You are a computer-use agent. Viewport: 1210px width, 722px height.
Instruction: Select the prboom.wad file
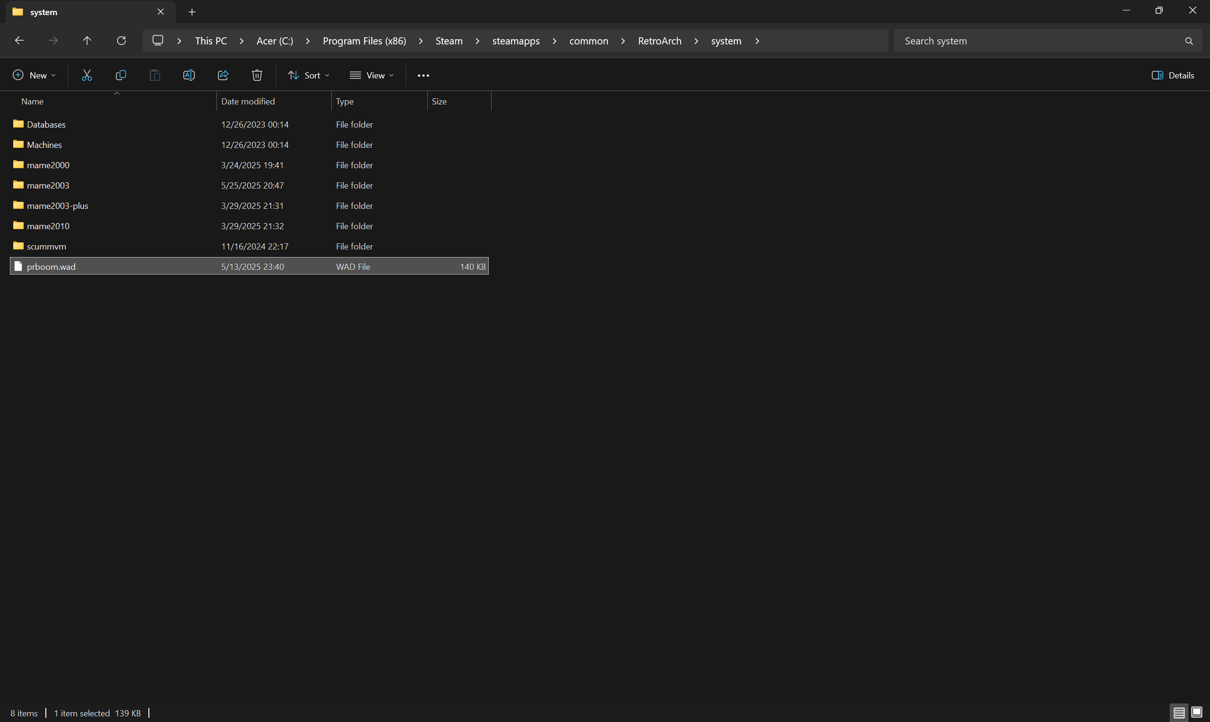coord(249,266)
